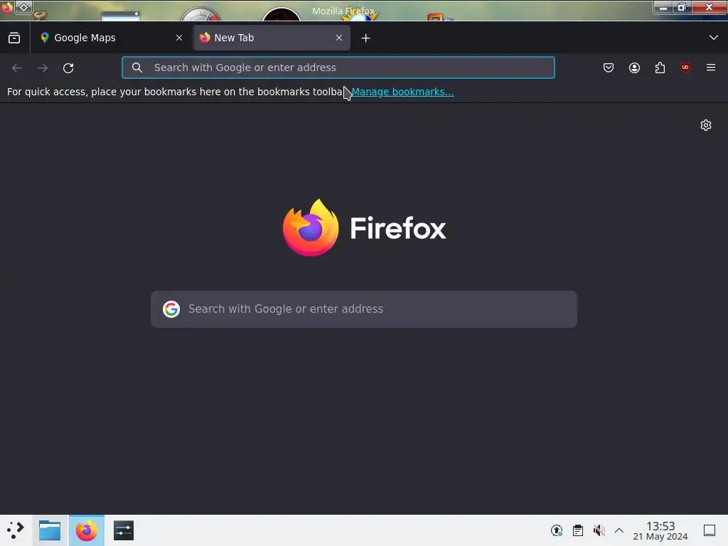Open the clipboard tray icon

tap(577, 530)
